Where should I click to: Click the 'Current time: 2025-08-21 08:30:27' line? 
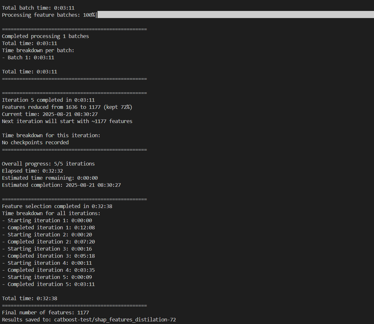click(x=50, y=114)
